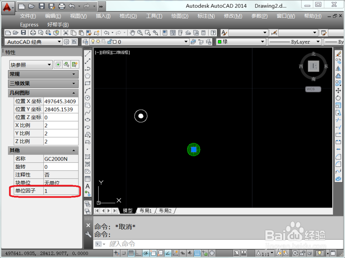
Task: Select the Move tool in modify toolbar
Action: (338, 90)
